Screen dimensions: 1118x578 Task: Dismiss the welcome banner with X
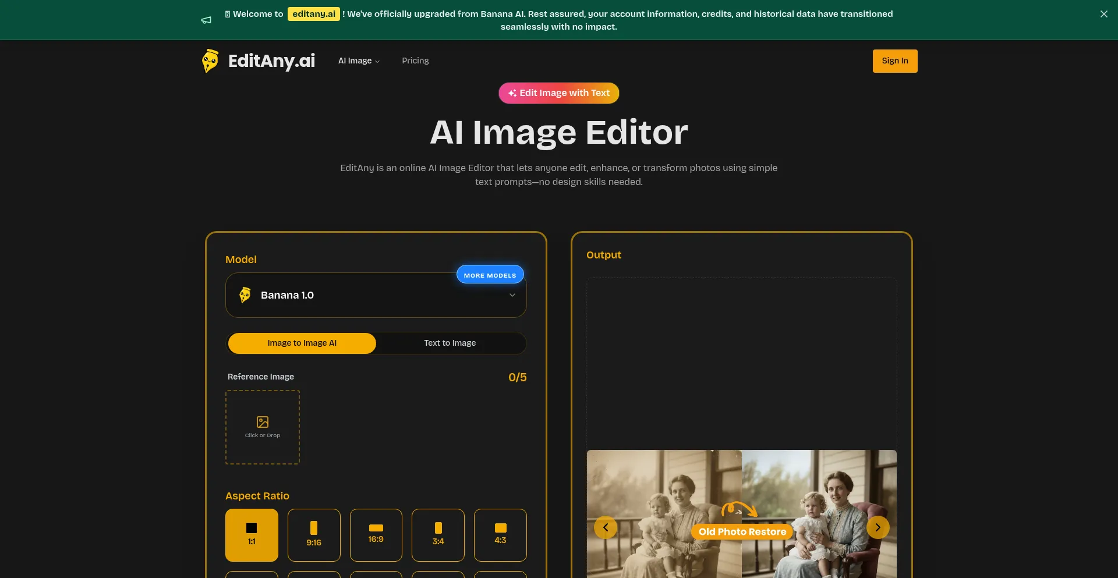1103,14
